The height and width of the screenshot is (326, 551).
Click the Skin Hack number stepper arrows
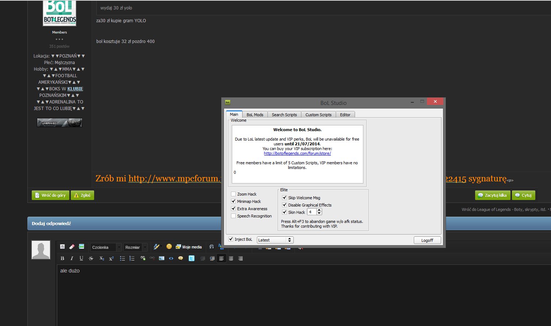pyautogui.click(x=319, y=212)
